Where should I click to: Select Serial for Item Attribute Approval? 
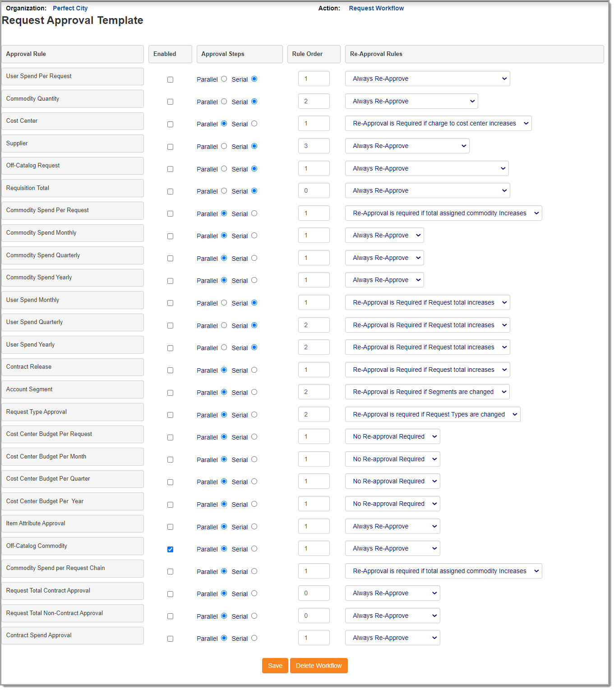coord(254,526)
